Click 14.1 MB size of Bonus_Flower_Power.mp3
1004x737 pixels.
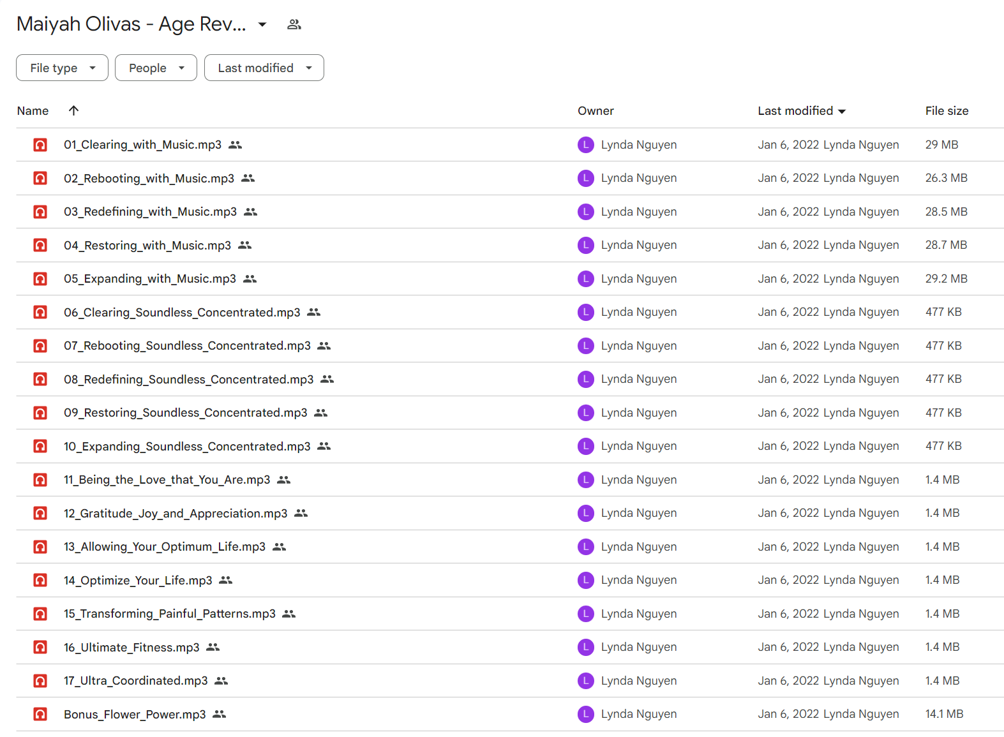944,714
